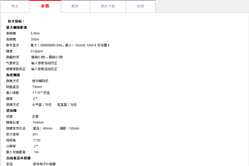Viewport: 249px width, 166px height.
Task: Click the 5.0km single prism value
Action: 35,33
